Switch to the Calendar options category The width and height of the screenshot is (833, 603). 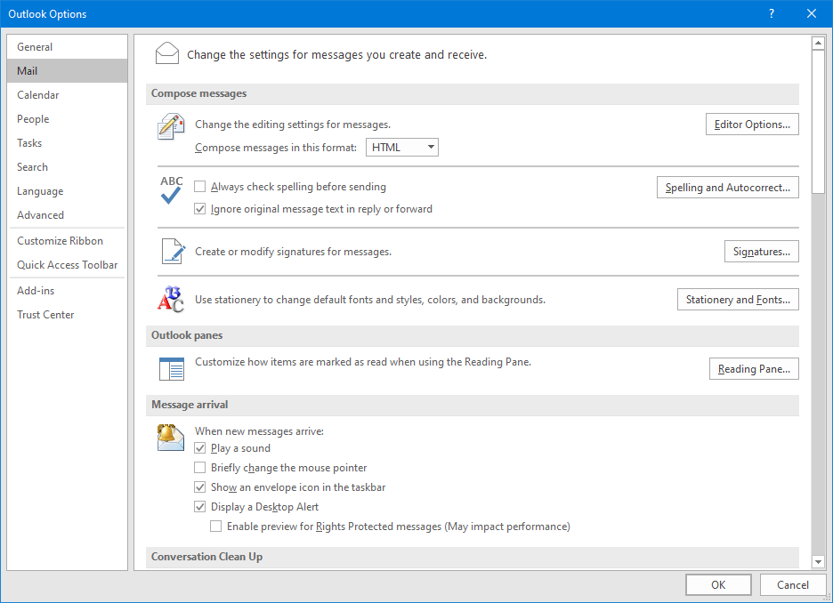point(38,95)
